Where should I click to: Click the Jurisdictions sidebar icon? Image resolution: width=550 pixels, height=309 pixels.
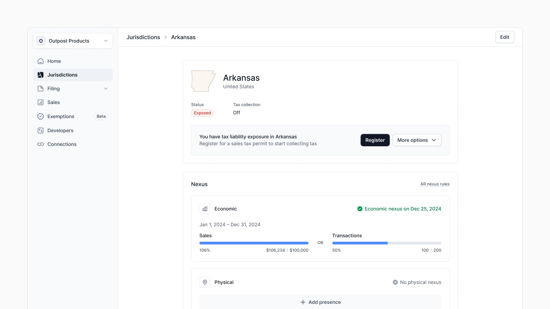pos(41,75)
